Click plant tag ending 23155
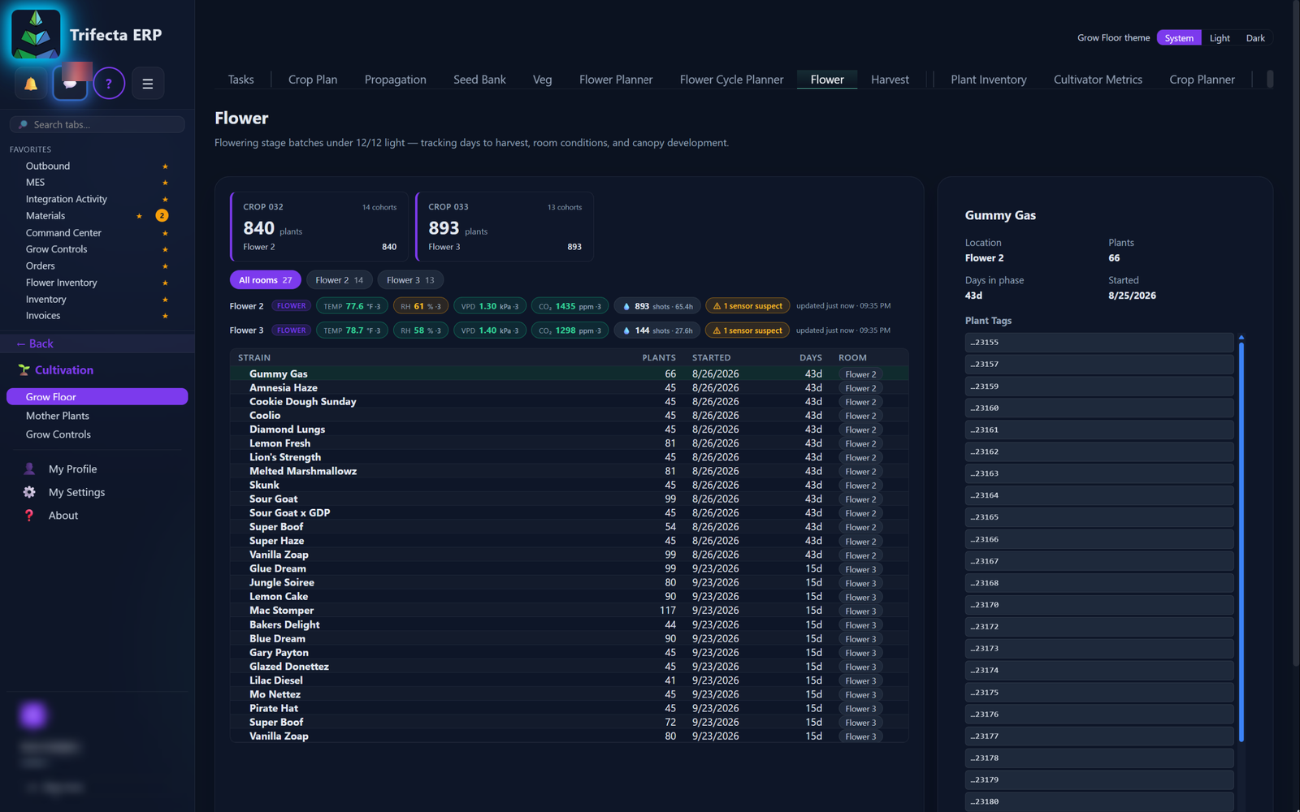 1099,343
